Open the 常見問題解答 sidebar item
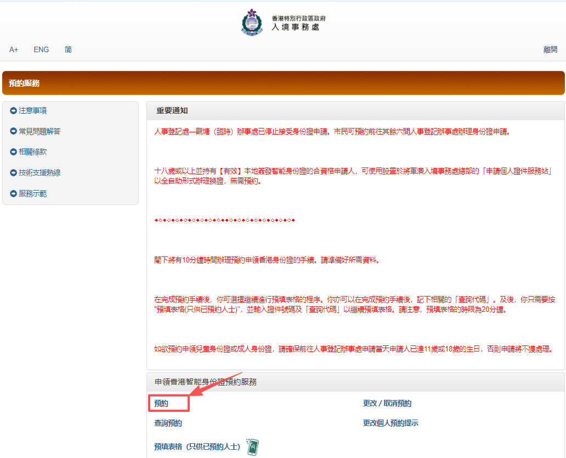Viewport: 566px width, 458px height. coord(39,132)
